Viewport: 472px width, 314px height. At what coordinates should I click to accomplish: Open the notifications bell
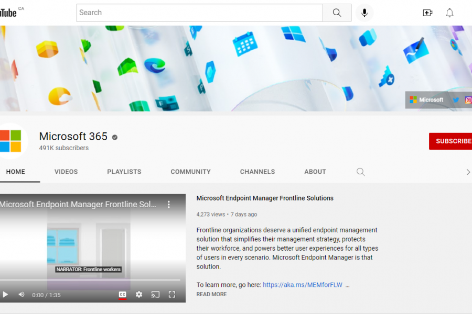(x=449, y=13)
